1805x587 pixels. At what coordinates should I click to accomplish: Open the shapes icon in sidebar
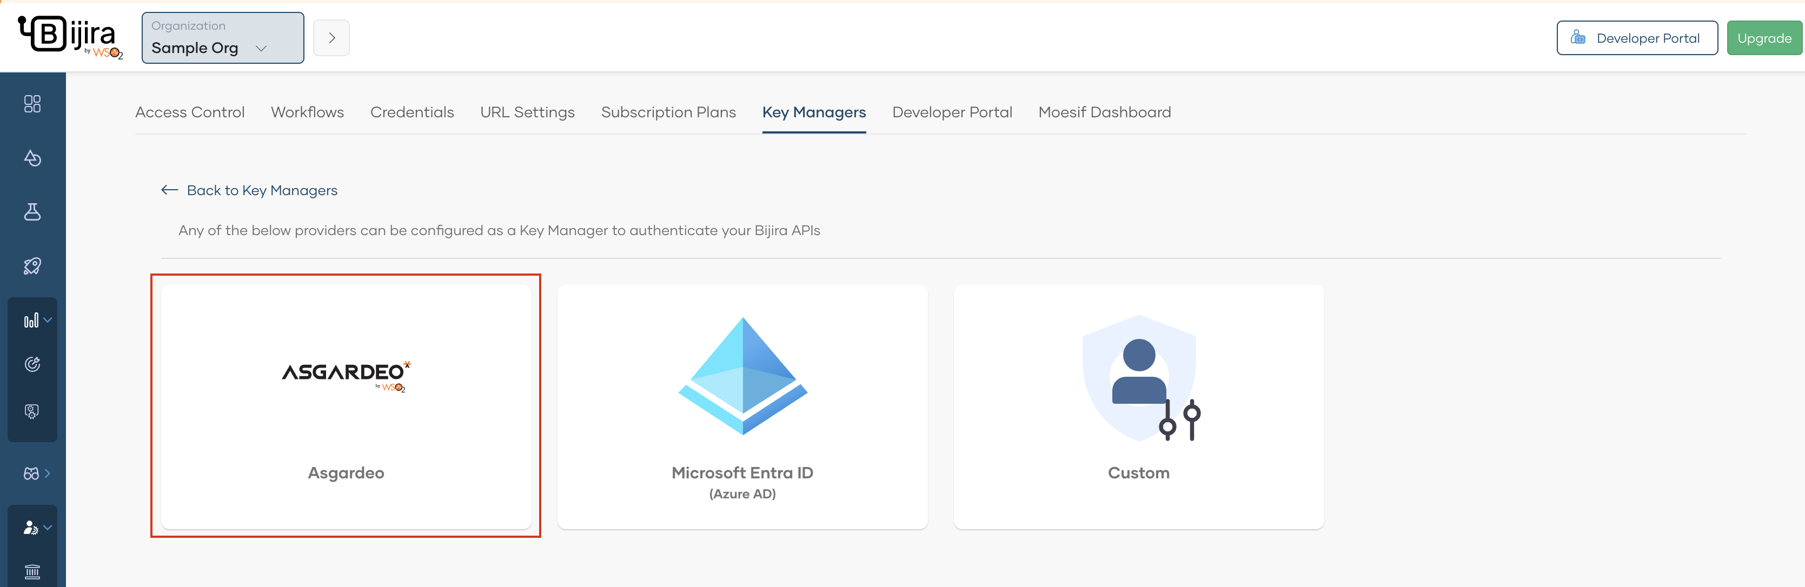32,158
